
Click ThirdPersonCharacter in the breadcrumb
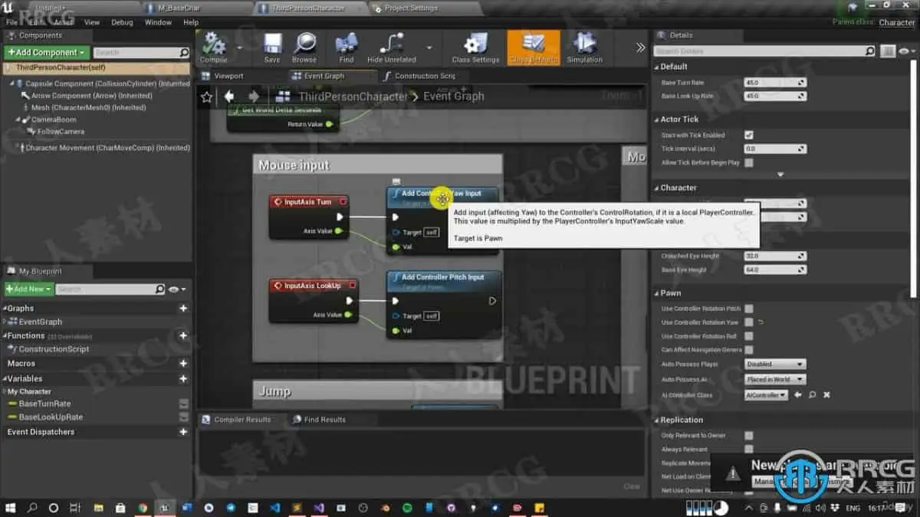[353, 97]
